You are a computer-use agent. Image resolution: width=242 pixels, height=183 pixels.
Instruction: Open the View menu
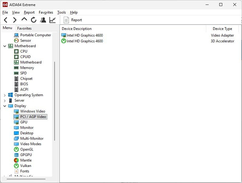coord(16,12)
